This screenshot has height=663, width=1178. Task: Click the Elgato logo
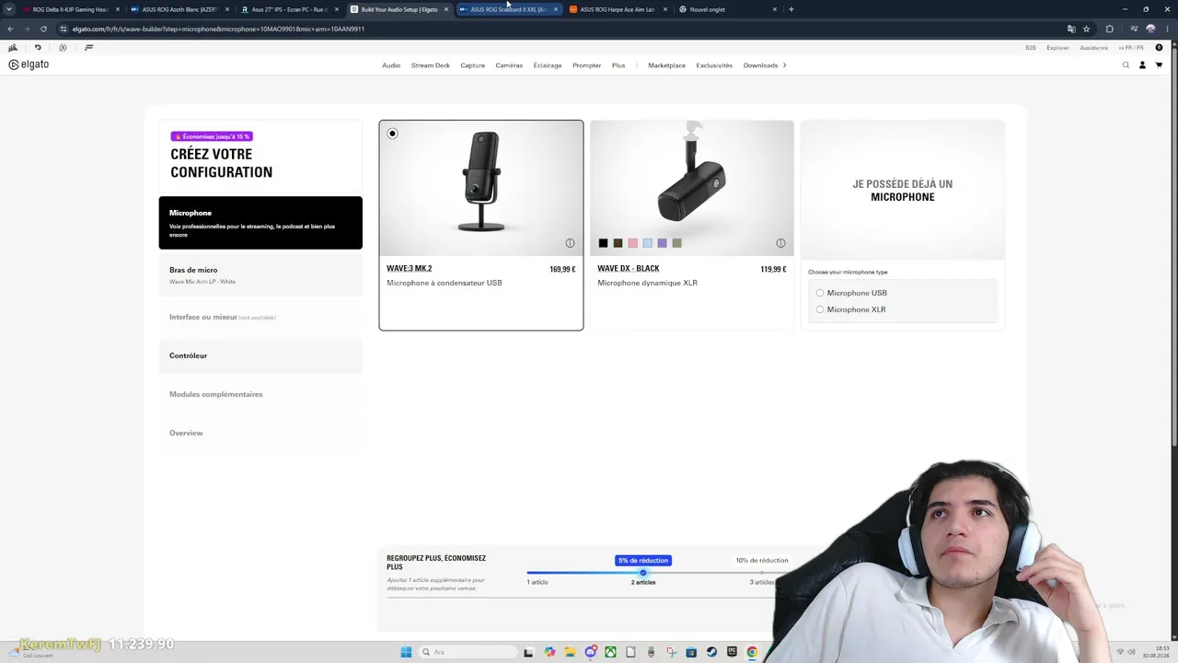pos(29,64)
